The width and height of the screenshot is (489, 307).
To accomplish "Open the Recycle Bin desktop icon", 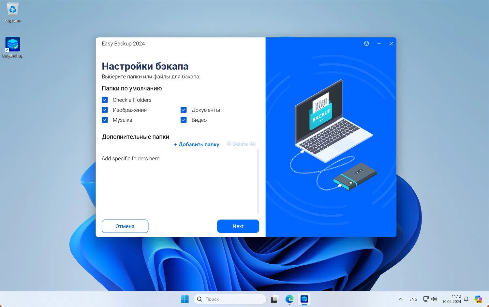I will [x=13, y=13].
